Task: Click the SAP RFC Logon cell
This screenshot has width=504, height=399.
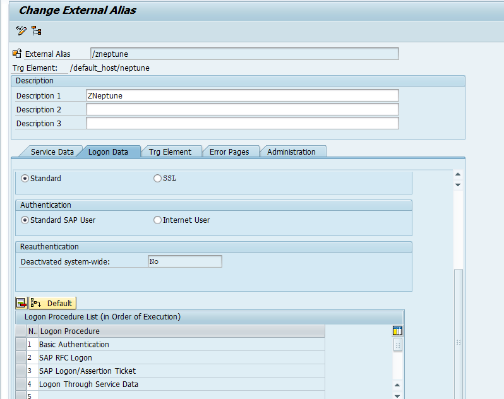Action: pyautogui.click(x=182, y=357)
